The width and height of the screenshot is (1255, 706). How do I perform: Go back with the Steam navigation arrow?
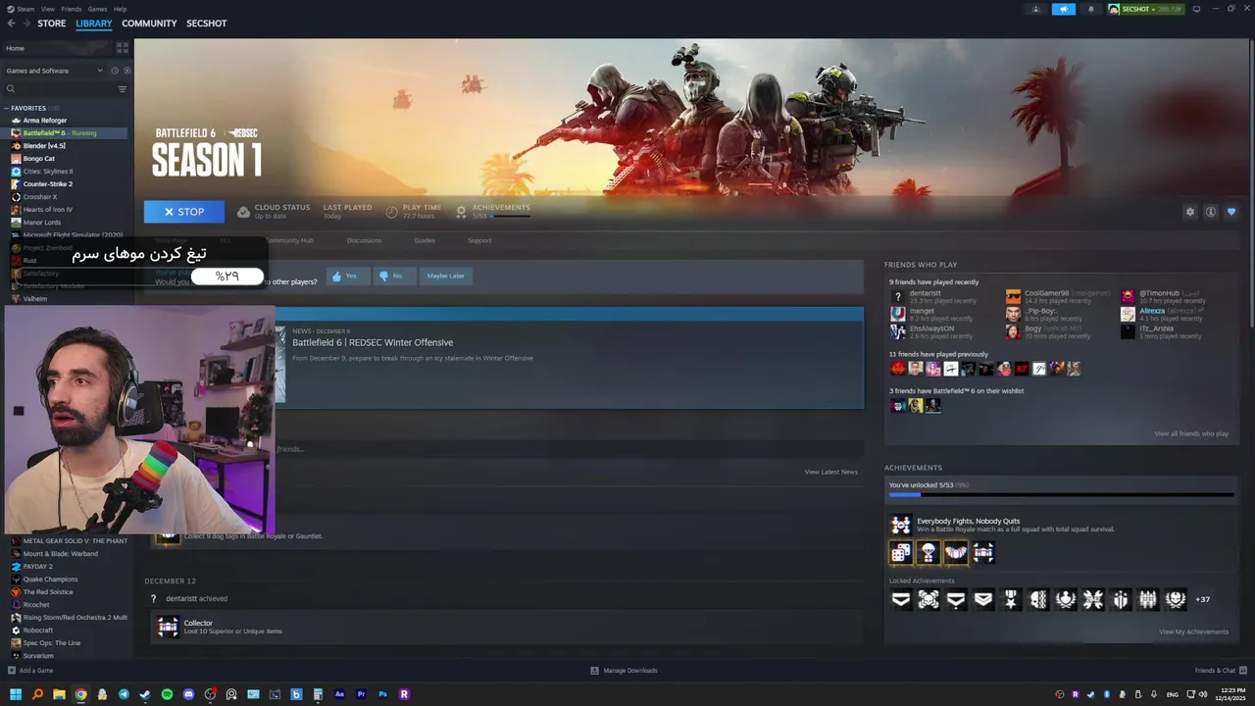coord(12,24)
